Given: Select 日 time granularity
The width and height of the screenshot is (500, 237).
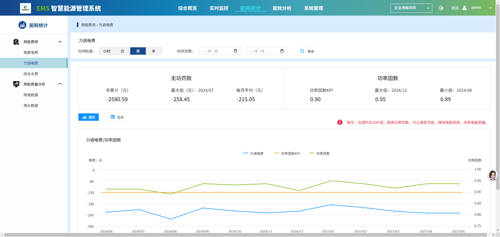Looking at the screenshot, I should [x=122, y=51].
